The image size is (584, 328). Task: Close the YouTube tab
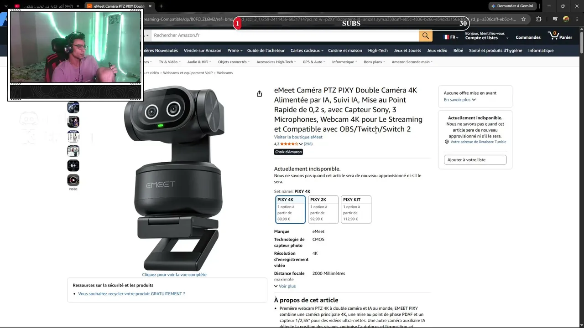coord(78,6)
